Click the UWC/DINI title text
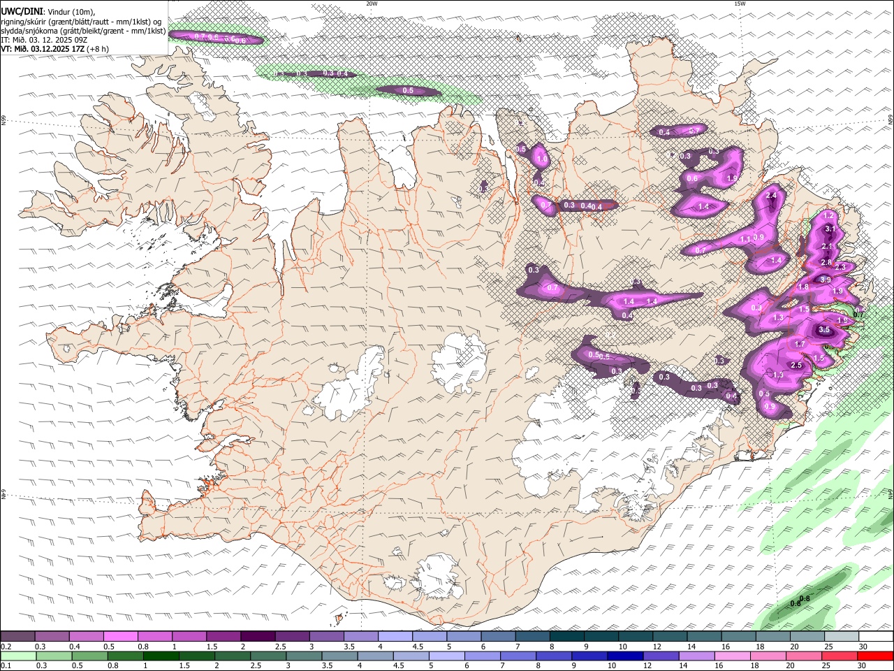894x671 pixels. coord(22,11)
